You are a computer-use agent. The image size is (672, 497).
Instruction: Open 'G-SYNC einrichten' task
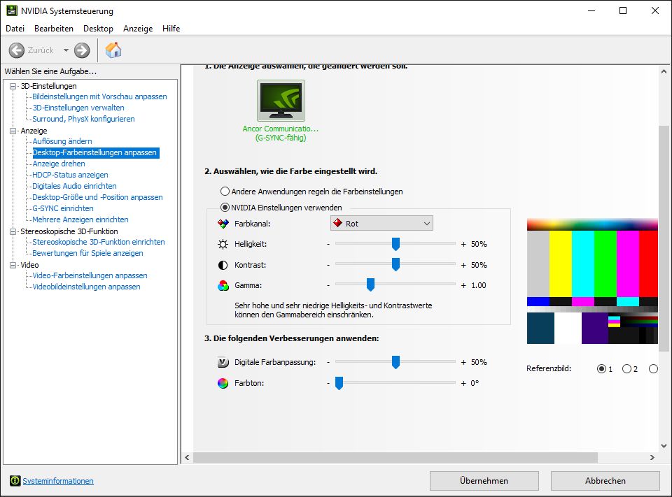click(x=63, y=208)
